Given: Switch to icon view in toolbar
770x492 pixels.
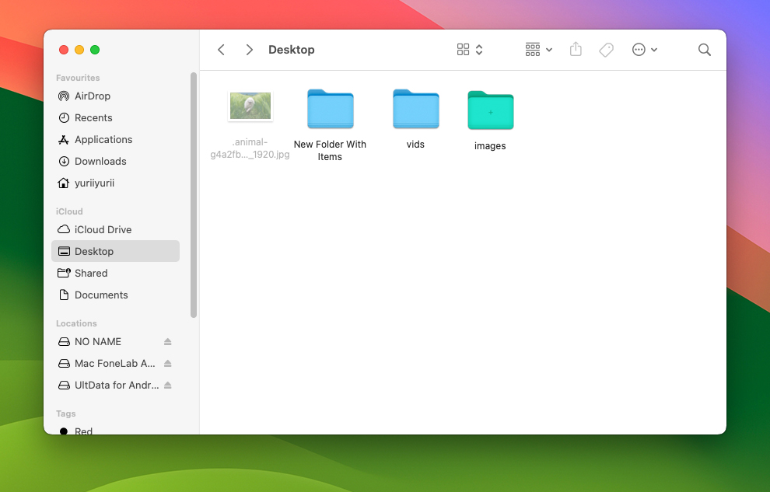Looking at the screenshot, I should pos(463,50).
